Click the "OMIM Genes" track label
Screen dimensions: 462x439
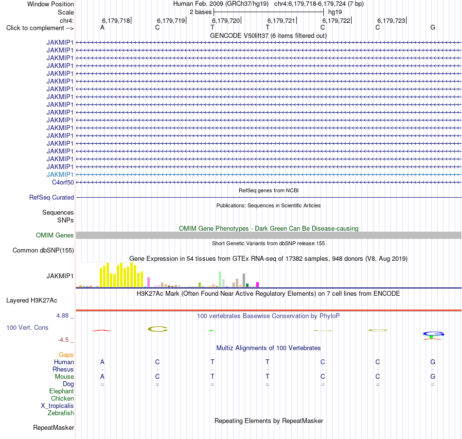coord(54,236)
